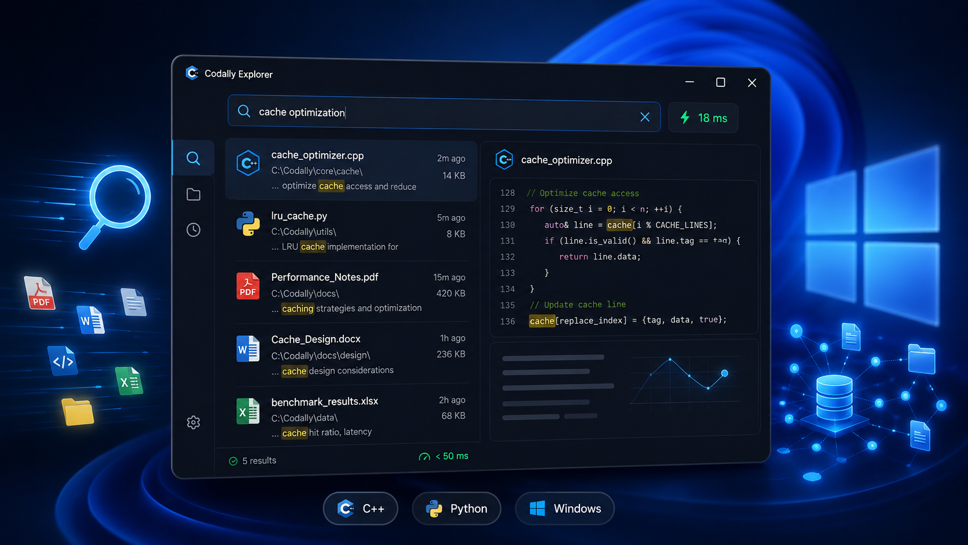Click code line 136 cache[replace_index] statement
968x545 pixels.
click(628, 320)
